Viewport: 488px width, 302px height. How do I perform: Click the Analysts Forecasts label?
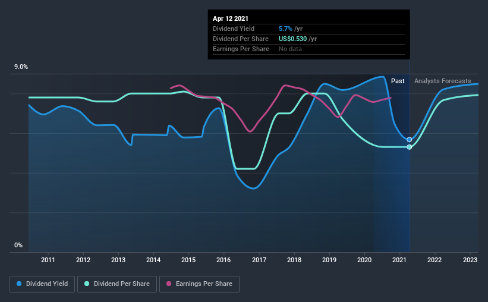pyautogui.click(x=443, y=81)
